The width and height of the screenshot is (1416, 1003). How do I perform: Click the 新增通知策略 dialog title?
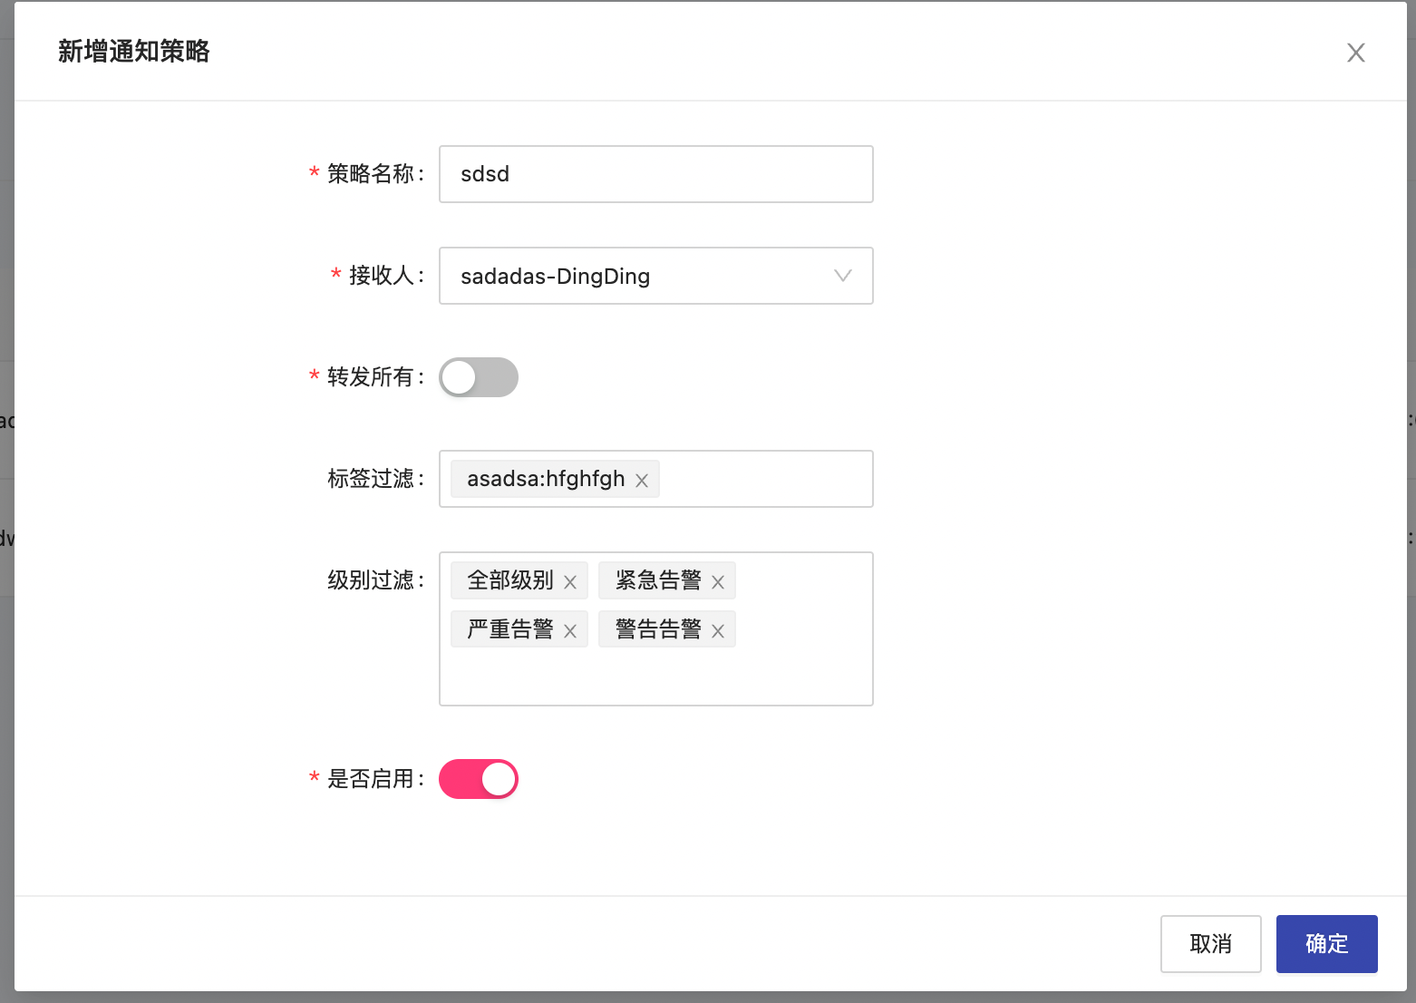(133, 52)
